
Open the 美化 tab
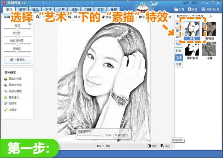tap(9, 9)
